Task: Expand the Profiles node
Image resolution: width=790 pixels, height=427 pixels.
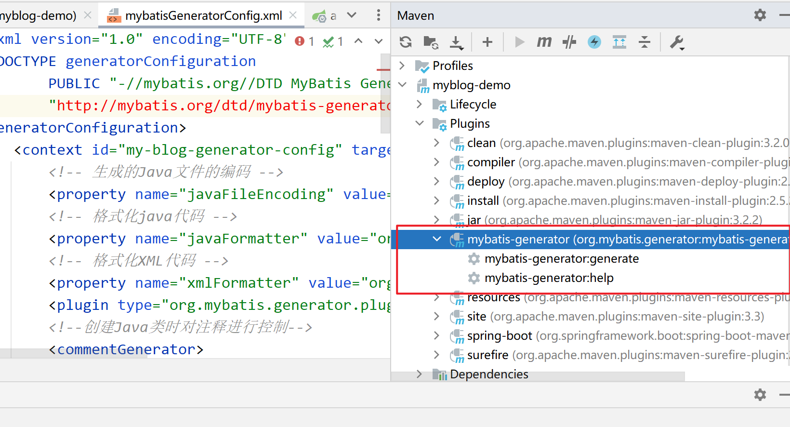Action: tap(402, 66)
